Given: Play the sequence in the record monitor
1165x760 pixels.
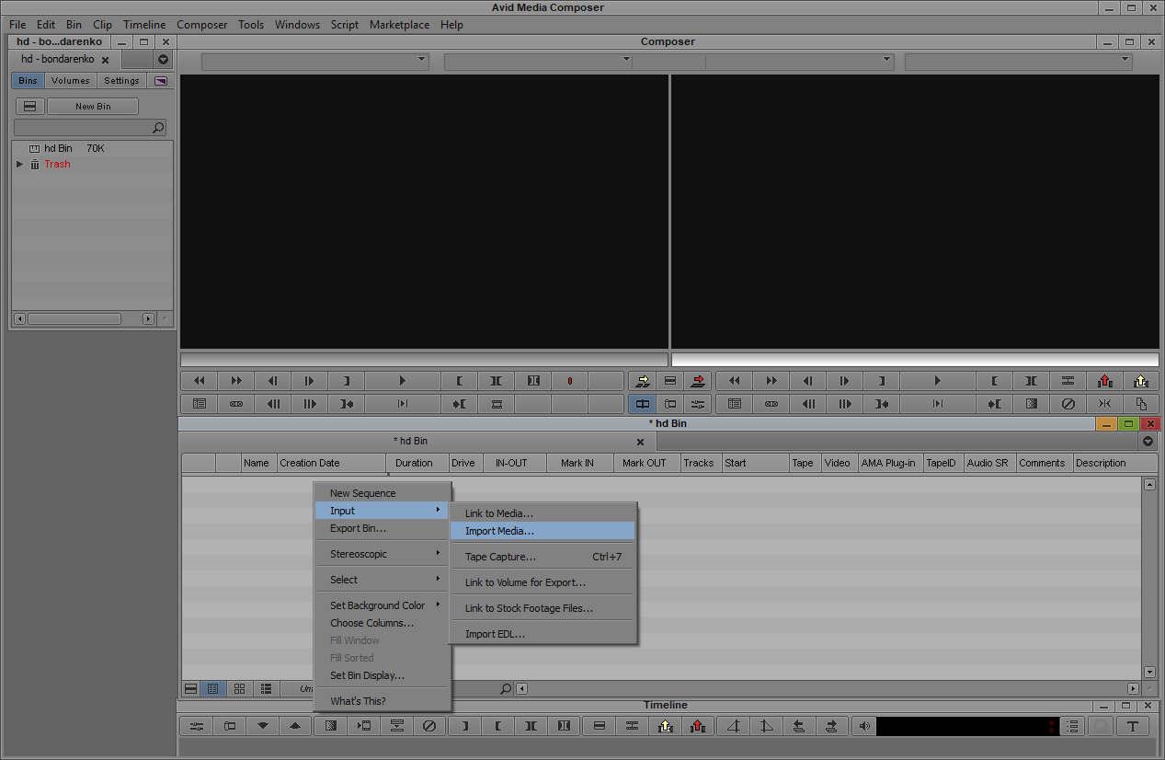Looking at the screenshot, I should [x=937, y=381].
